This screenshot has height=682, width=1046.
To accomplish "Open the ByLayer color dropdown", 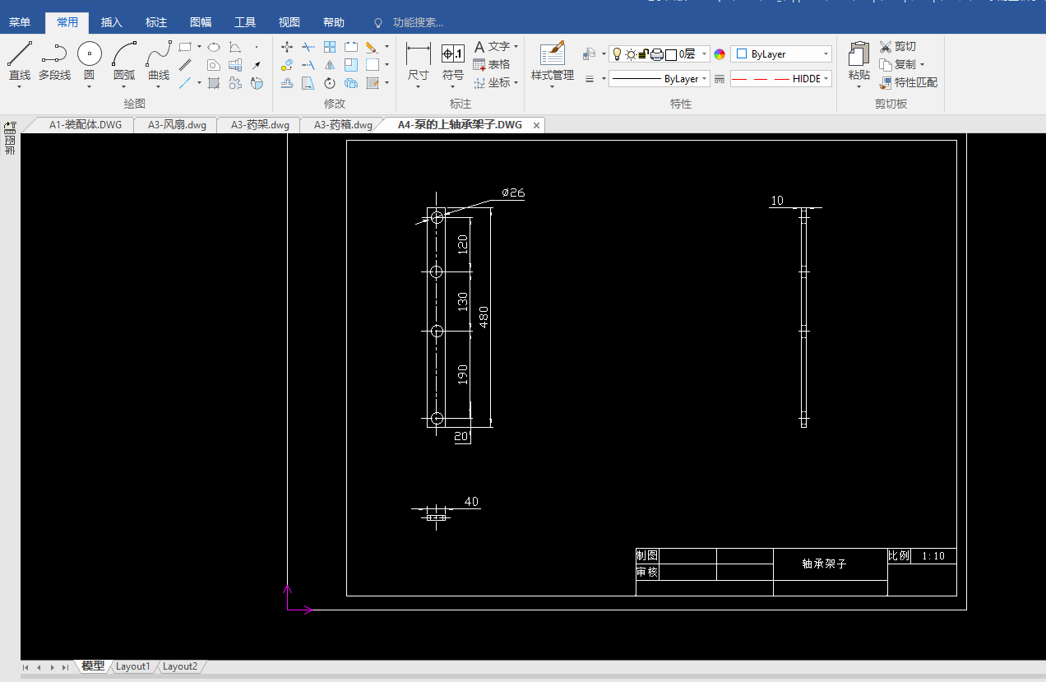I will 781,54.
